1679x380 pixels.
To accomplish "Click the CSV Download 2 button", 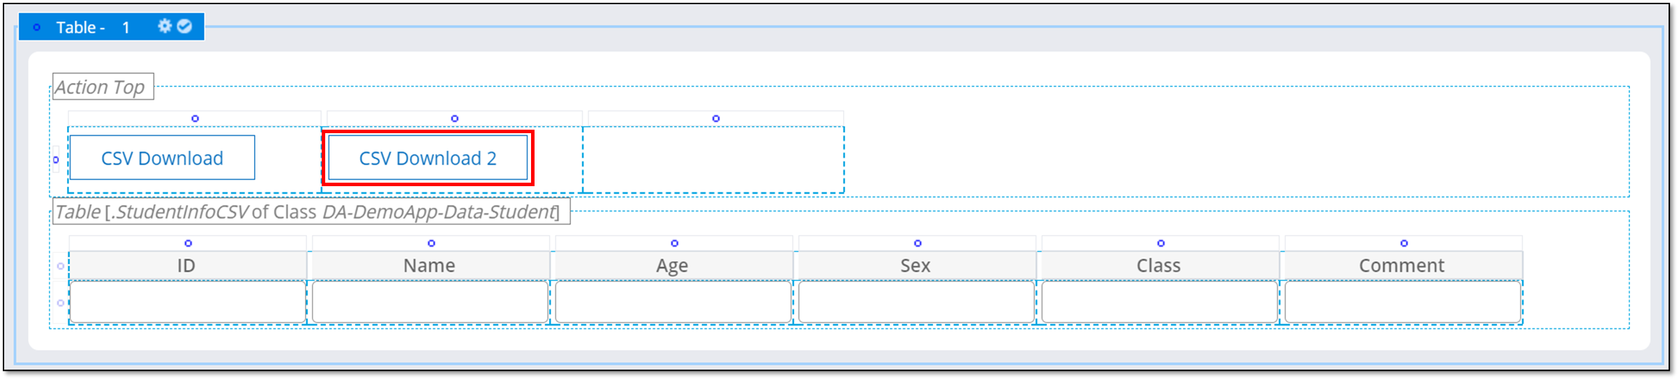I will tap(428, 158).
